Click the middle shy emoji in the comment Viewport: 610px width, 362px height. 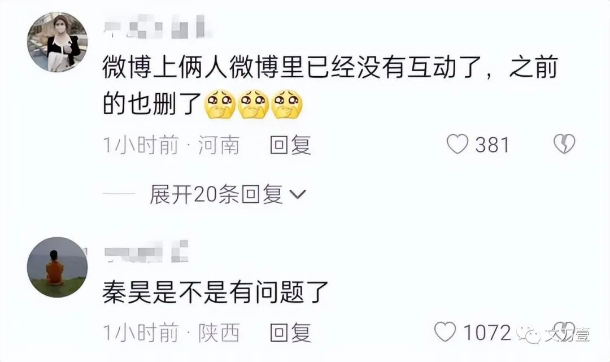pyautogui.click(x=253, y=104)
